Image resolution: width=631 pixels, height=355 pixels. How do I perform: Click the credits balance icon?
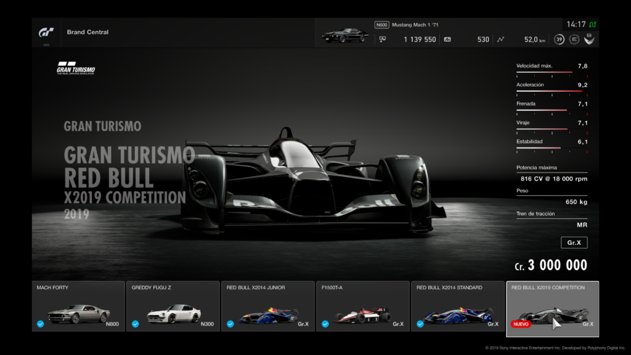[383, 39]
